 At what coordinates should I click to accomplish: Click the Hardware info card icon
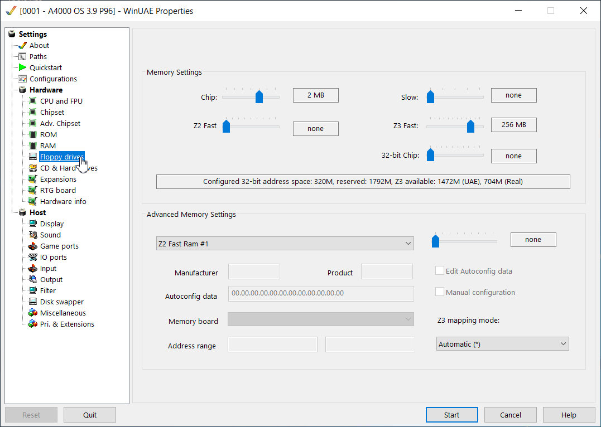33,201
